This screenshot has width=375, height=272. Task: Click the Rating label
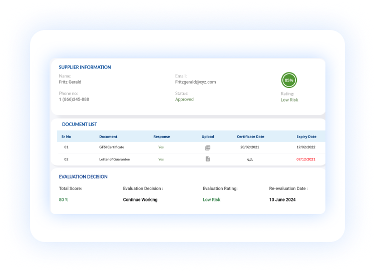(x=287, y=93)
